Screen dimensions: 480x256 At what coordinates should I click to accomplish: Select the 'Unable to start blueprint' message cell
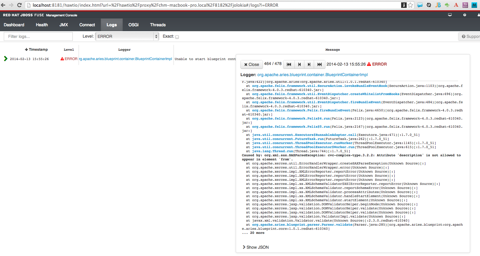205,59
